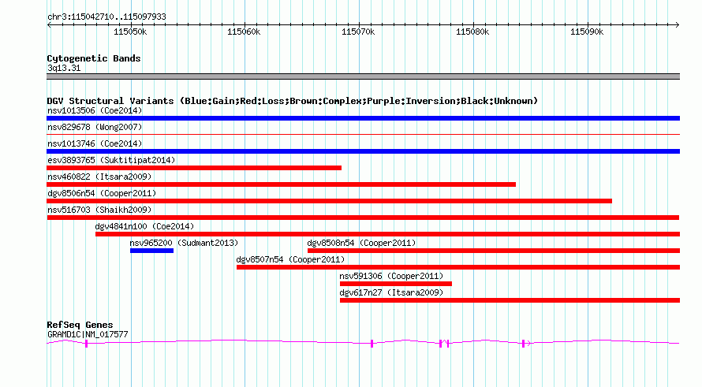702x387 pixels.
Task: Open the dgv8507n54 (Cooper2011) red bar
Action: [x=458, y=267]
